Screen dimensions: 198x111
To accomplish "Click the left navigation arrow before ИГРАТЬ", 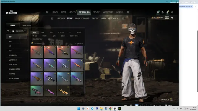I will pos(47,12).
